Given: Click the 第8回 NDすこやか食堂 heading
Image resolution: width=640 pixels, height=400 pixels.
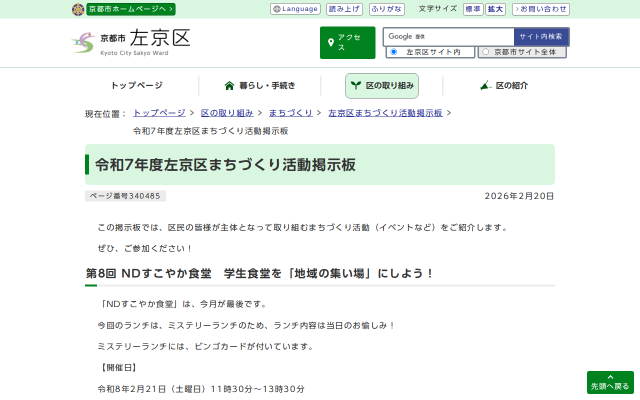Looking at the screenshot, I should pos(260,273).
